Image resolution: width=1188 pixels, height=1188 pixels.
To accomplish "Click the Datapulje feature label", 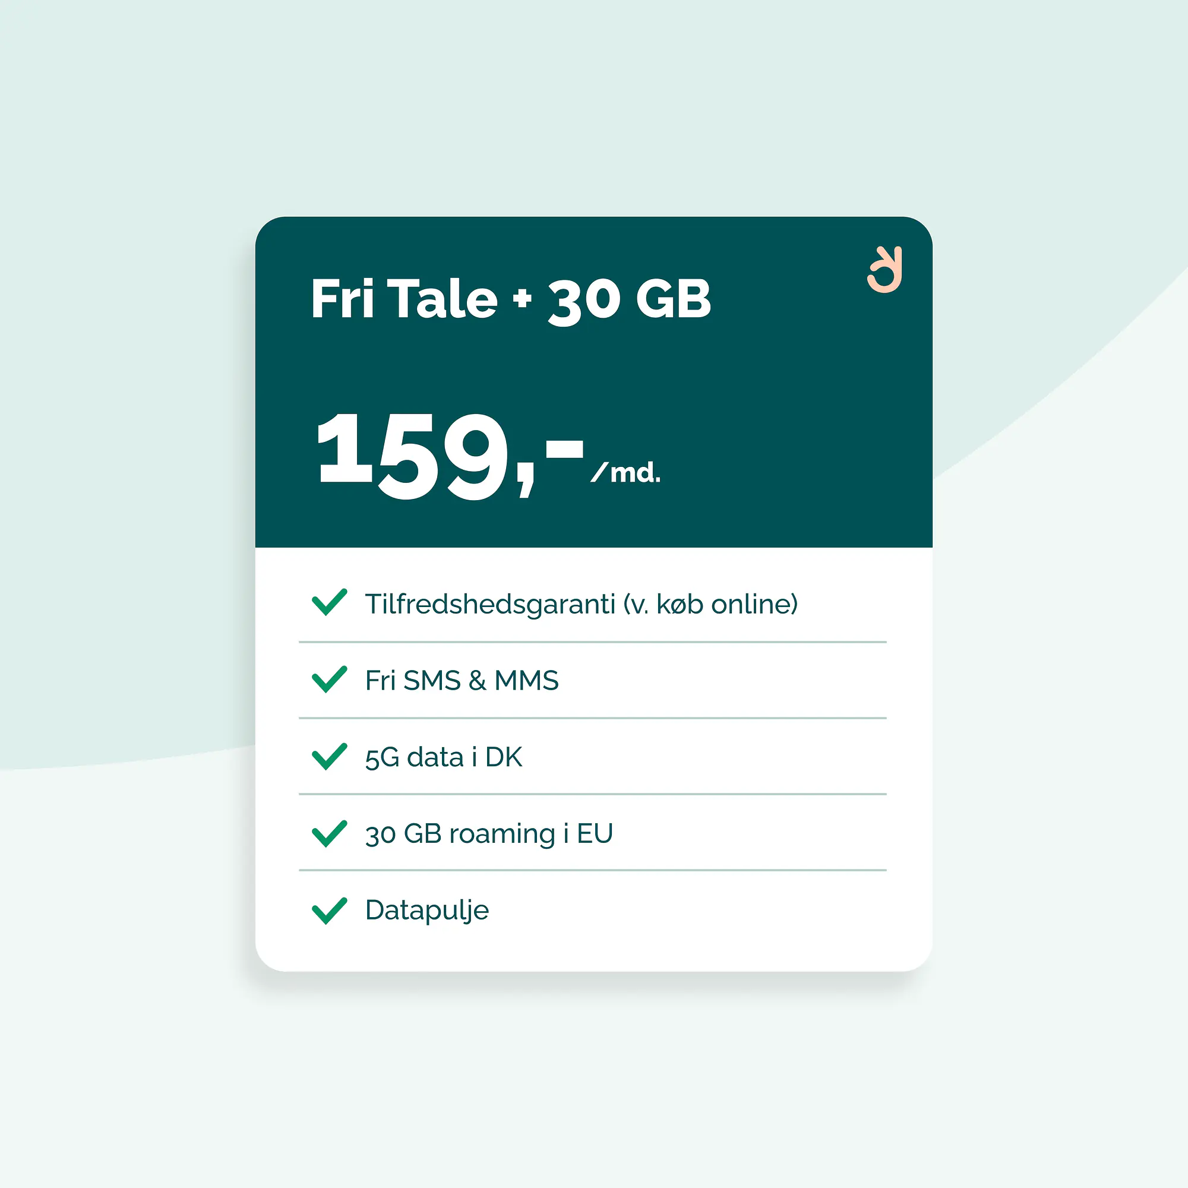I will point(426,911).
